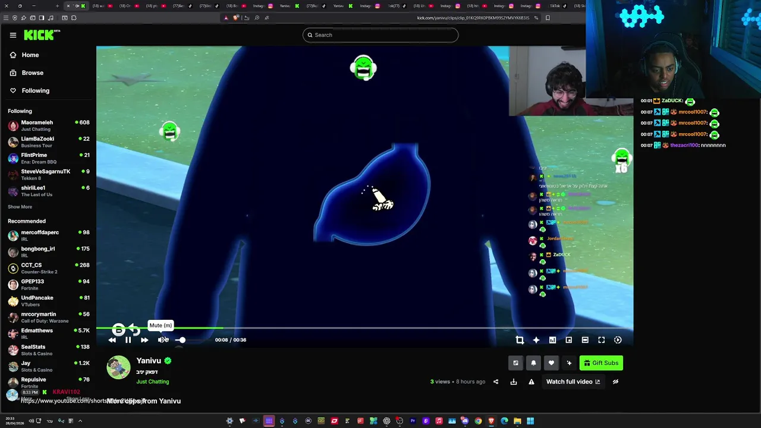Screen dimensions: 761x428
Task: Open FlintPrime channel in sidebar
Action: click(48, 158)
